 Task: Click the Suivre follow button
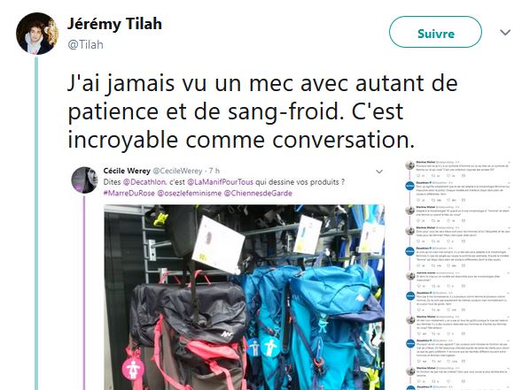tap(435, 32)
